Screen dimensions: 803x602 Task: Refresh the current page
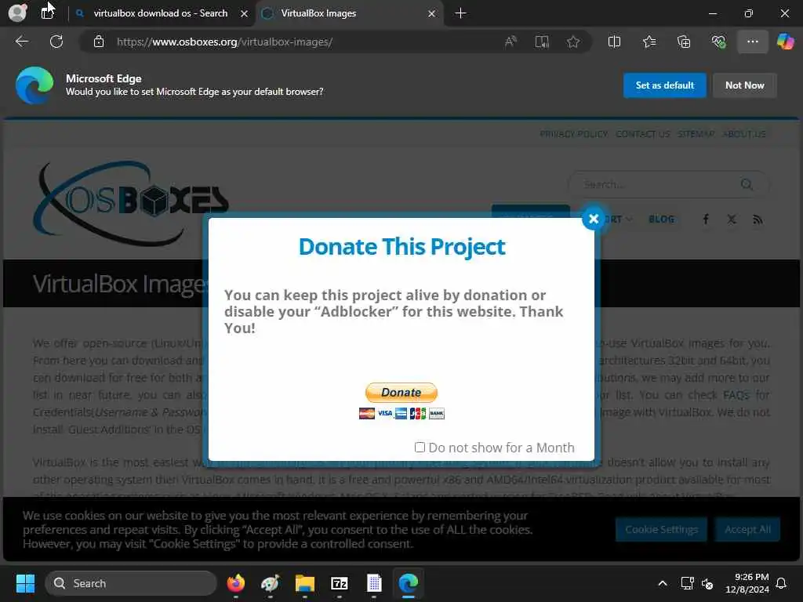(x=56, y=42)
